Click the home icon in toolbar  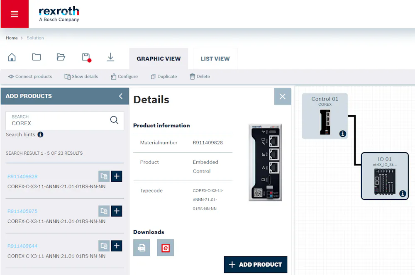tap(12, 57)
